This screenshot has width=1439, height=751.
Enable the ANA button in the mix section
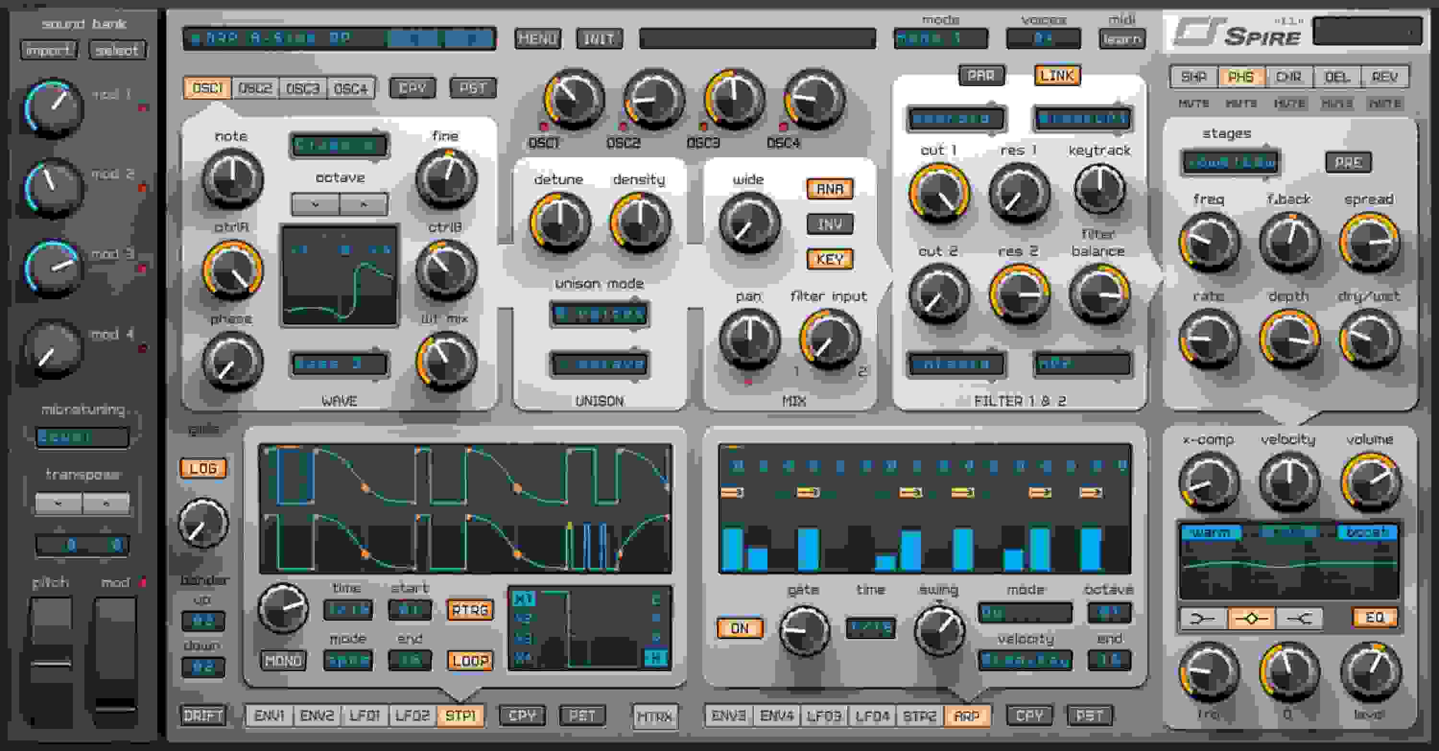[x=829, y=190]
